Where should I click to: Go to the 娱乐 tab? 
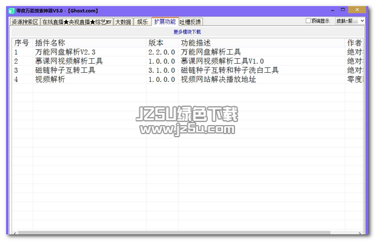(x=142, y=22)
